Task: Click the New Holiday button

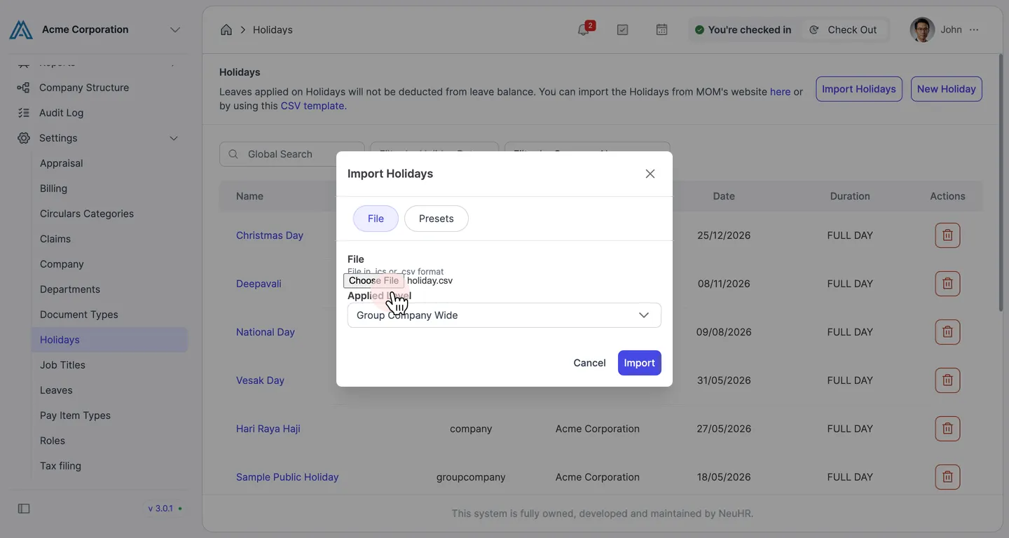Action: pos(946,89)
